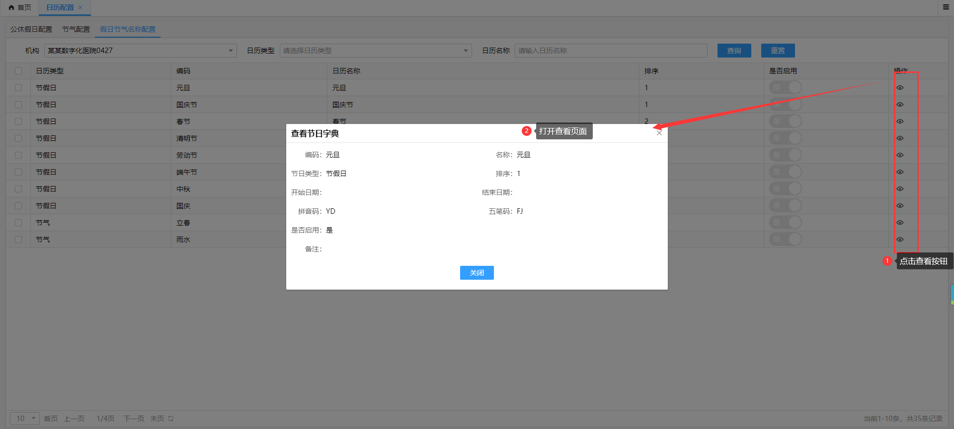Toggle the 是否启用 switch for 春节 row
The height and width of the screenshot is (429, 954).
tap(786, 122)
